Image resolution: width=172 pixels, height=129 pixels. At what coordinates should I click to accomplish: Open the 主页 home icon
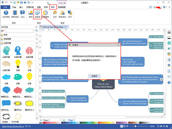pyautogui.click(x=55, y=14)
